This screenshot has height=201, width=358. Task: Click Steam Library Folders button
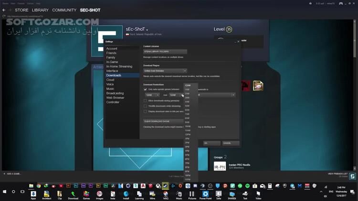tap(165, 51)
